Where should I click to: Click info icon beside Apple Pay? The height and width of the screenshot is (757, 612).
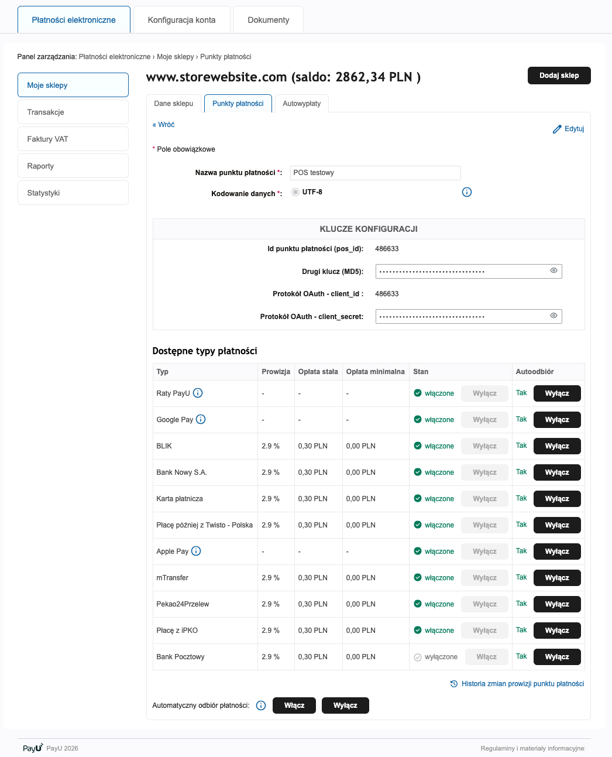(197, 551)
